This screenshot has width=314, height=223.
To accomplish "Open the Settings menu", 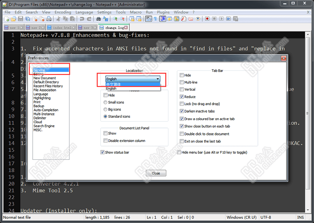I will click(104, 12).
